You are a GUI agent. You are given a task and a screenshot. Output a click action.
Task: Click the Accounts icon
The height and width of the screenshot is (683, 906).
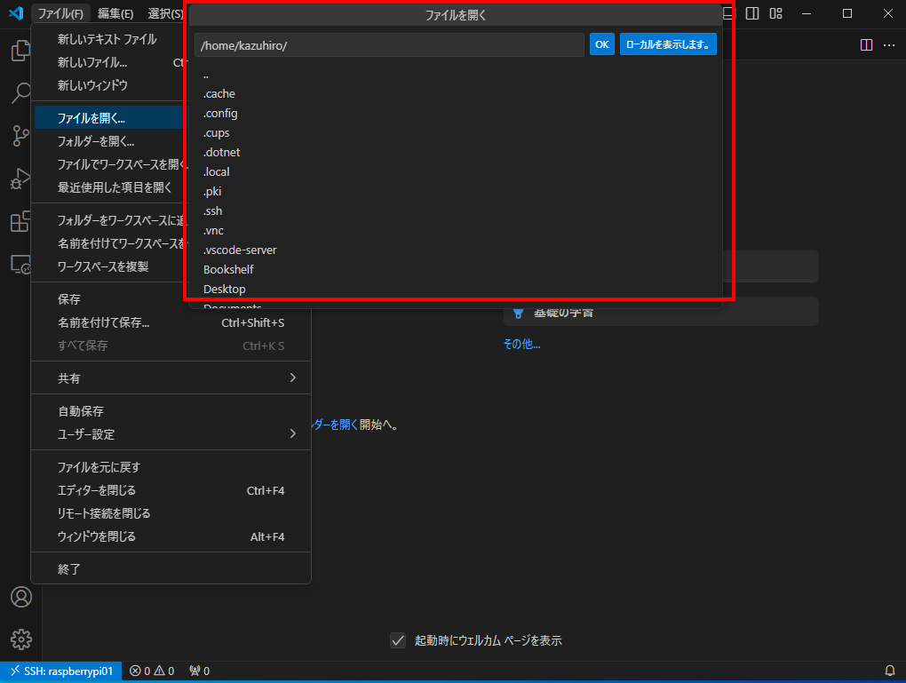20,597
